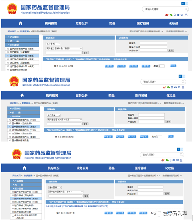193x222 pixels.
Task: Open 医疗器械 category dropdown on the 20201037 page
Action: click(54, 115)
